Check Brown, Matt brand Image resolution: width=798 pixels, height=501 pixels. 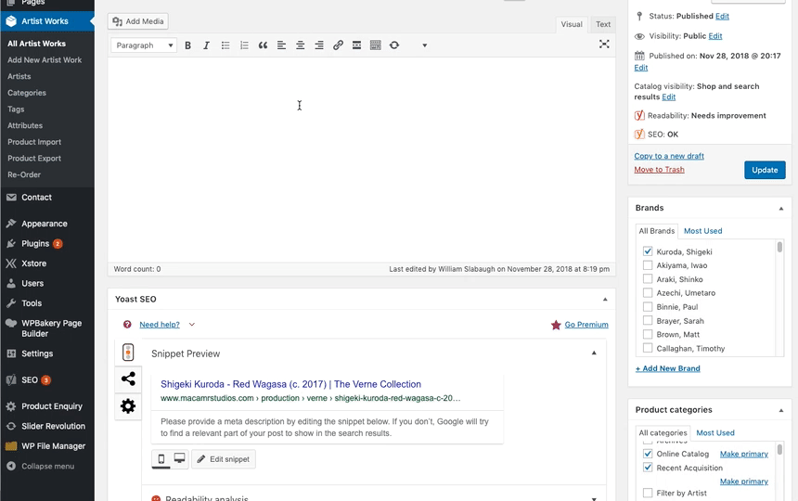tap(648, 334)
